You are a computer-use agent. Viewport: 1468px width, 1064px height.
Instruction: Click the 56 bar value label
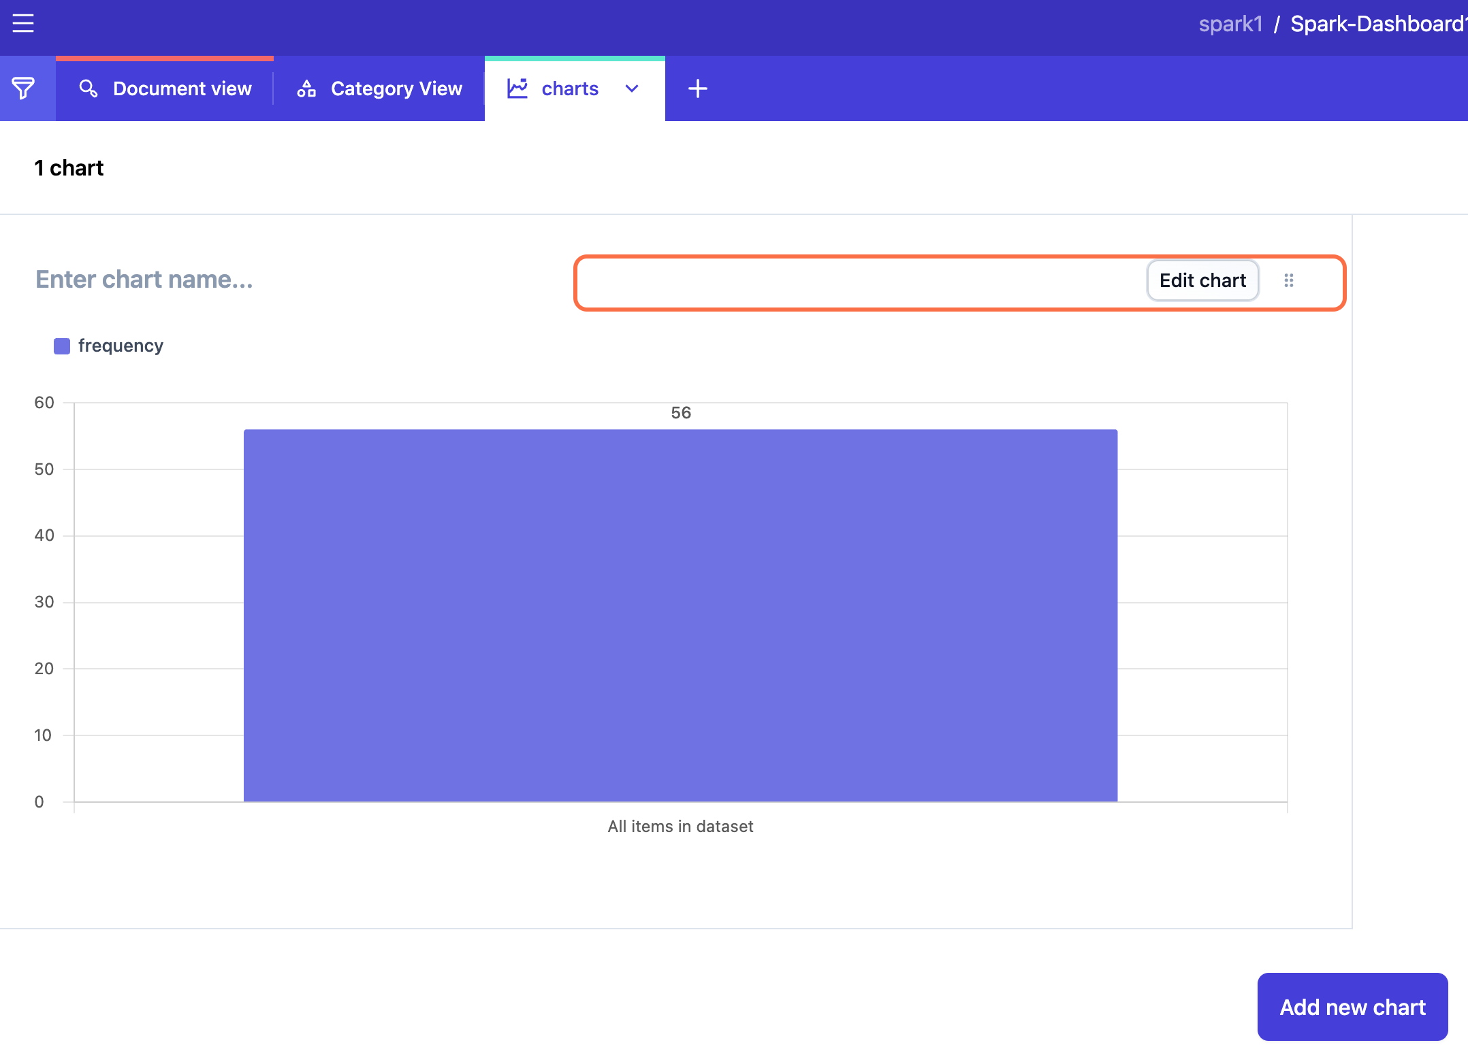click(680, 413)
